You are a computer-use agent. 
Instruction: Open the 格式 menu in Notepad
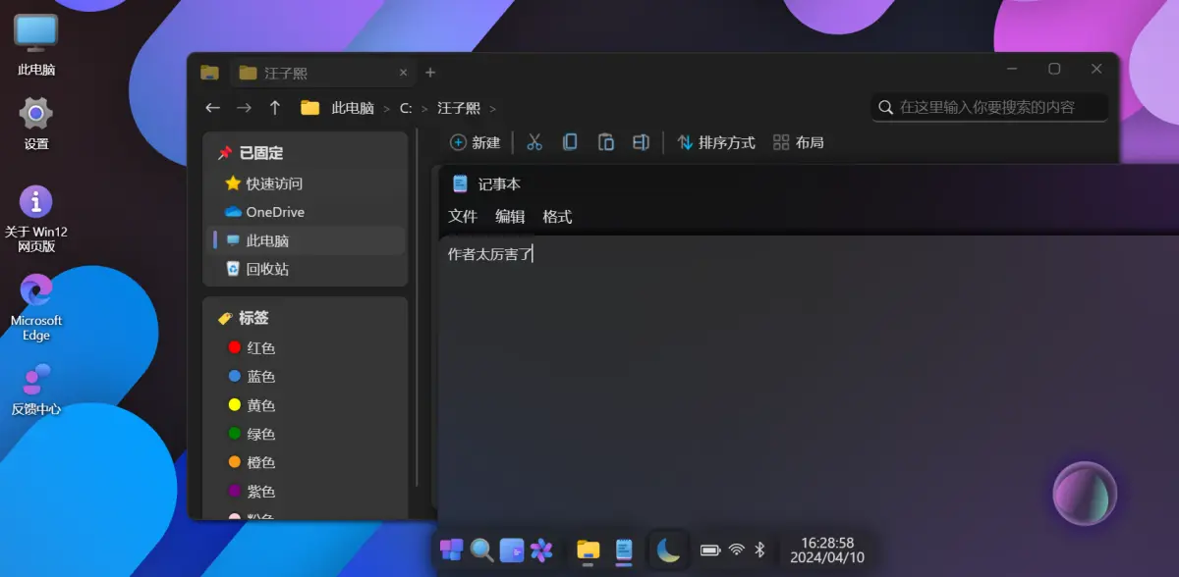click(557, 217)
